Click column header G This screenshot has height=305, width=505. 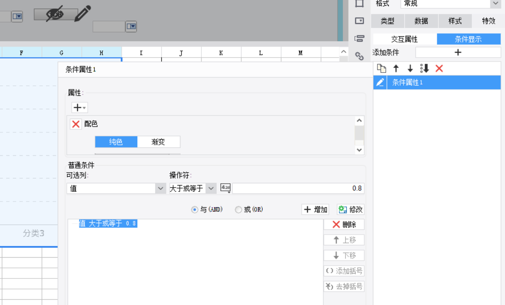pos(62,53)
